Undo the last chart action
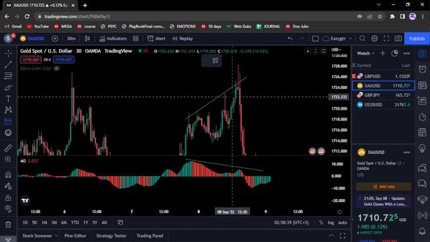This screenshot has height=242, width=430. click(290, 39)
